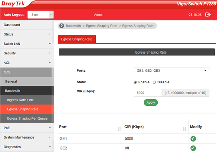This screenshot has width=217, height=152.
Task: Click the modify icon for GE1
Action: pyautogui.click(x=193, y=138)
